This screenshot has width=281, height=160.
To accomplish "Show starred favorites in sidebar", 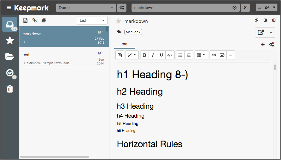I will tap(10, 40).
